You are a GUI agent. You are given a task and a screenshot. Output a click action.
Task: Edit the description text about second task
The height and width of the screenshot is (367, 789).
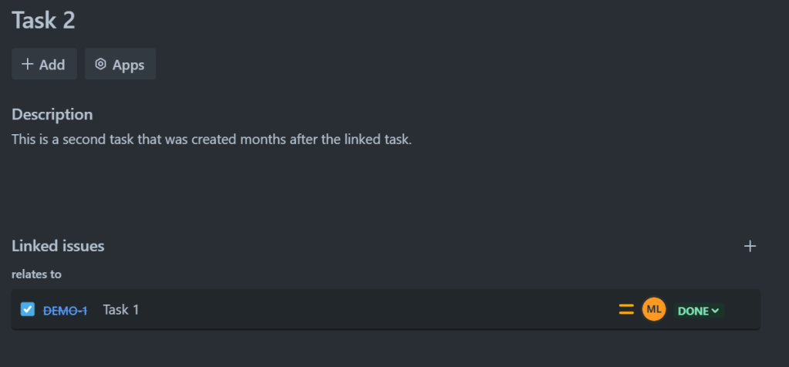pos(211,140)
